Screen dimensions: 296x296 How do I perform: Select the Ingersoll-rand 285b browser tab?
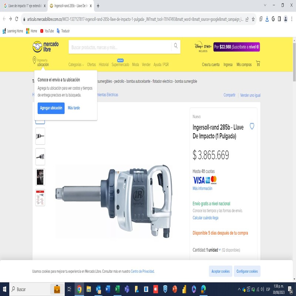pyautogui.click(x=71, y=6)
